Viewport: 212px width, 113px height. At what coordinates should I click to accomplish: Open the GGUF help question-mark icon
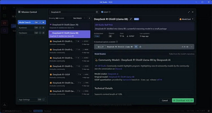coord(109,12)
